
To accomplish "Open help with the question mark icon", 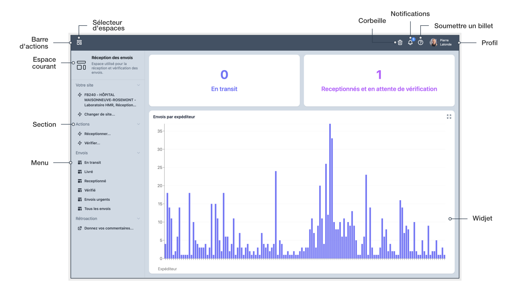I will coord(421,43).
